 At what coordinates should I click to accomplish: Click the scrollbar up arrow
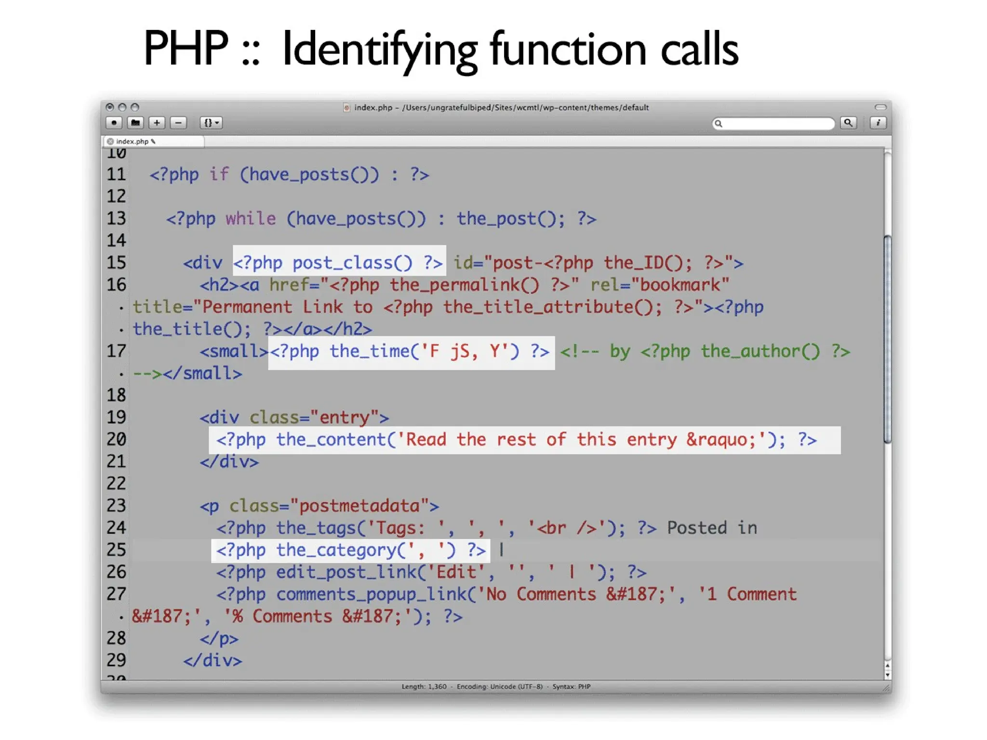coord(887,665)
